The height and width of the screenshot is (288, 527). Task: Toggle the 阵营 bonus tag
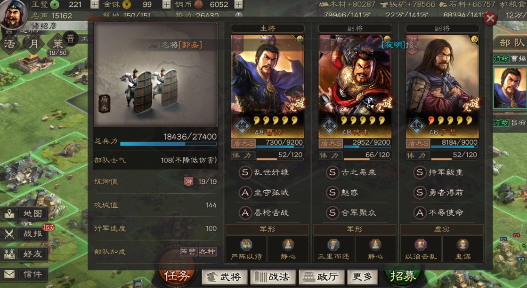click(188, 252)
